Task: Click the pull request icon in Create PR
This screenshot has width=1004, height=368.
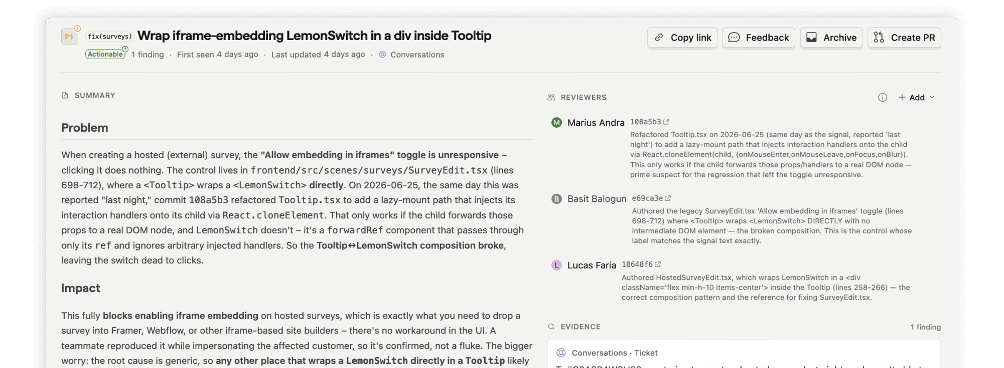Action: coord(879,38)
